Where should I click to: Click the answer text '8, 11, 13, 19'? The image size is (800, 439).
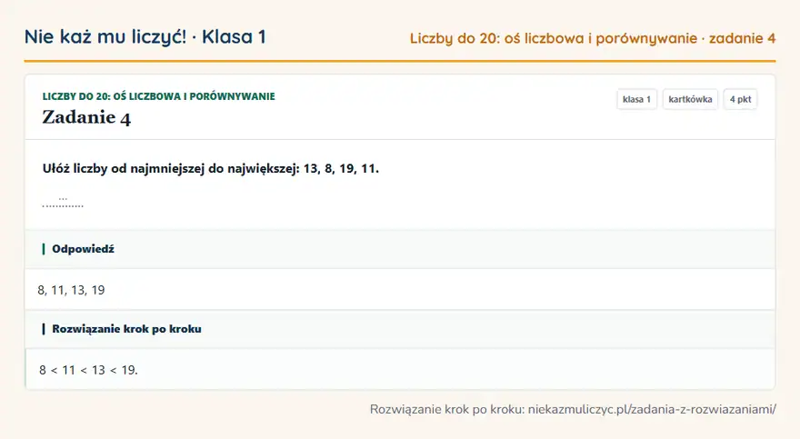[x=71, y=290]
